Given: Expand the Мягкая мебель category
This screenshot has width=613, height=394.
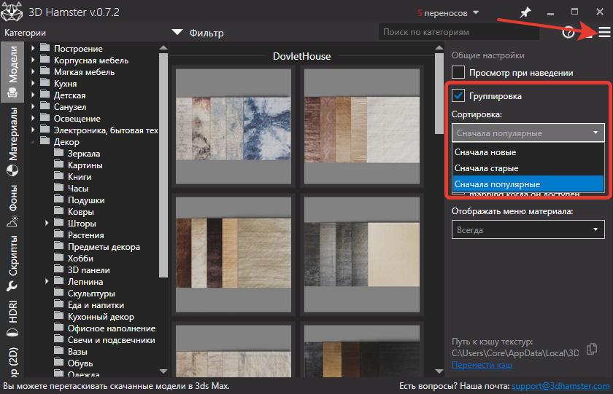Looking at the screenshot, I should [x=33, y=72].
